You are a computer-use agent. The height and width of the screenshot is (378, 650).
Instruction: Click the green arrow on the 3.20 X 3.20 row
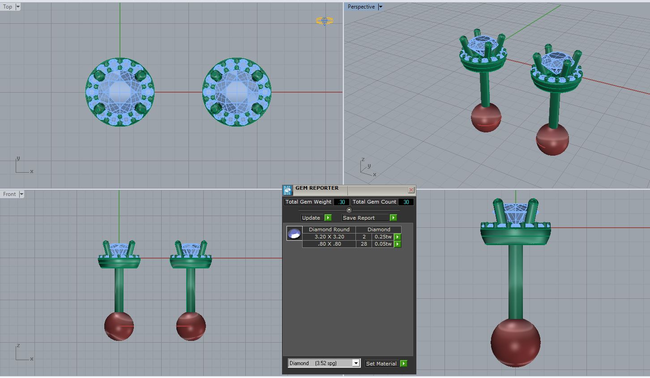[x=398, y=237]
